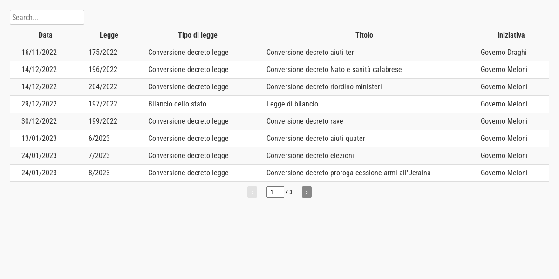Select the Bilancio dello stato cell
Screen dimensions: 559x279
[x=177, y=104]
